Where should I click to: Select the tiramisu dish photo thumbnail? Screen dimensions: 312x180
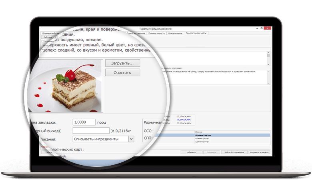click(67, 86)
